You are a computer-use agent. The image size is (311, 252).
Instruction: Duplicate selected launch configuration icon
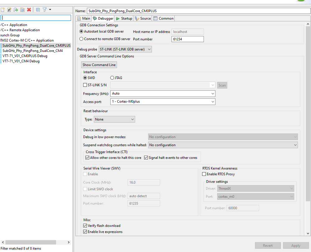coord(22,10)
